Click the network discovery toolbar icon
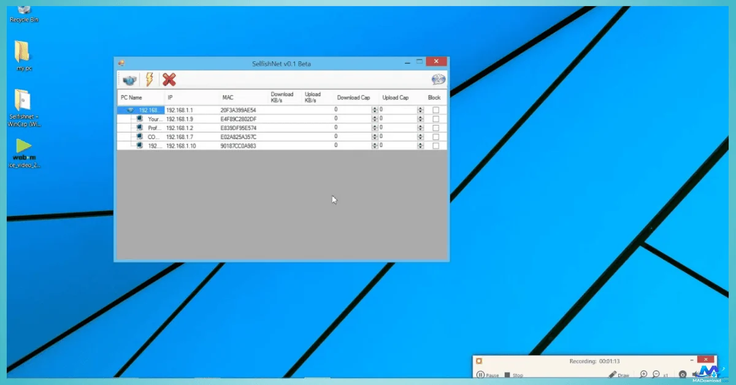 click(129, 80)
